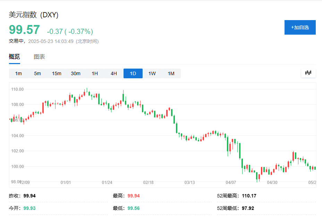Viewport: 322px width, 221px height.
Task: Select the 30m timeframe interval
Action: click(x=76, y=73)
